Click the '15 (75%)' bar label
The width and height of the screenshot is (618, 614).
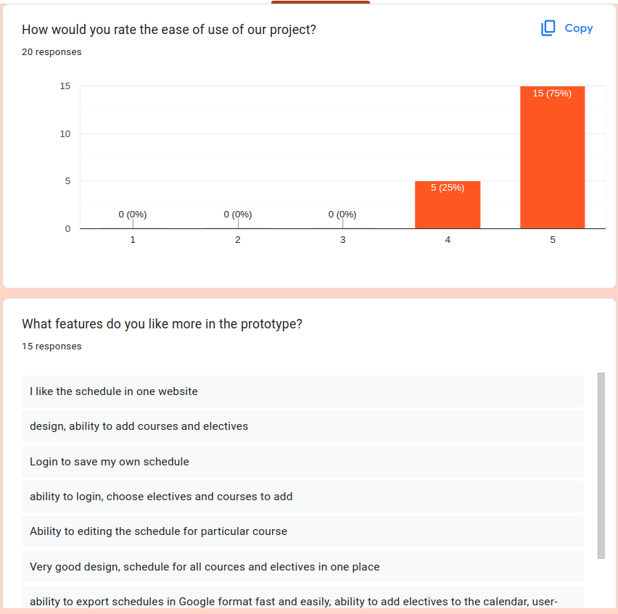point(552,94)
